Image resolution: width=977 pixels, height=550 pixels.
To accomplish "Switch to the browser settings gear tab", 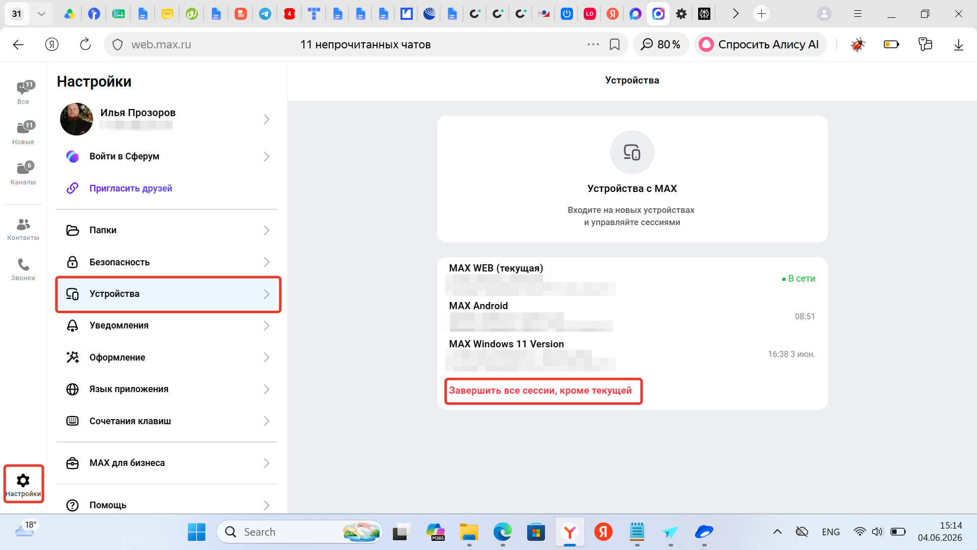I will [x=681, y=14].
